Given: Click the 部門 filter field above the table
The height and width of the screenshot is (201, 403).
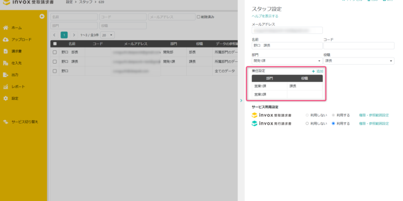Looking at the screenshot, I should click(x=74, y=26).
